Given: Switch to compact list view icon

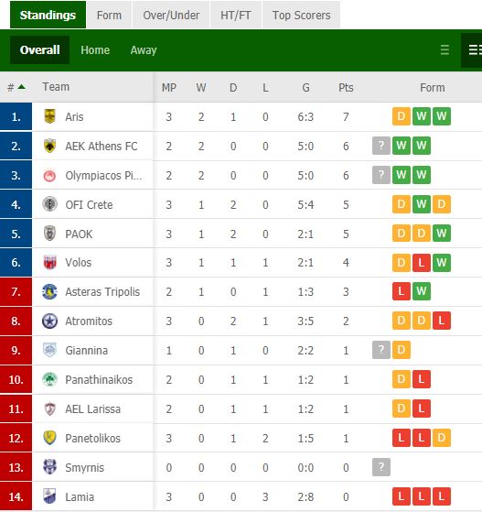Looking at the screenshot, I should (445, 50).
